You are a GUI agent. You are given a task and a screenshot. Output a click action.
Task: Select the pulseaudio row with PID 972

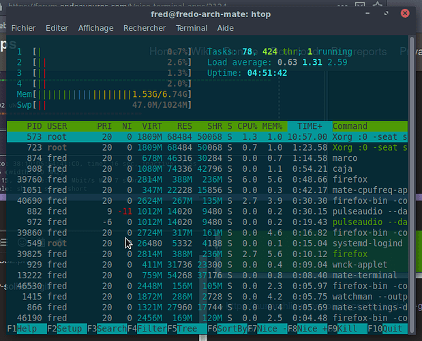pos(207,222)
